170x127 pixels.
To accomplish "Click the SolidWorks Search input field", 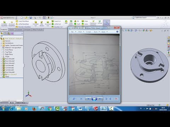I will point(146,18).
